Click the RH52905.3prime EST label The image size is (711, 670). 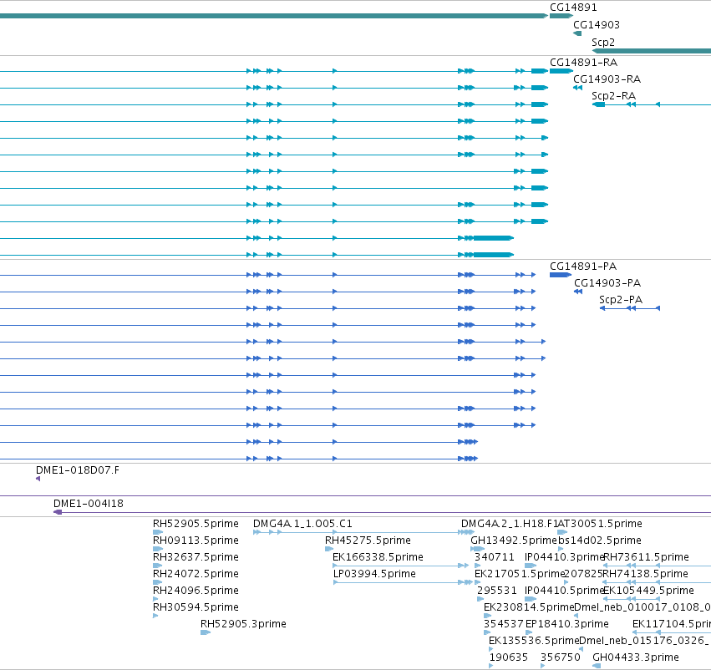[243, 624]
